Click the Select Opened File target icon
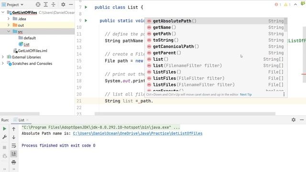Viewport: 306px width, 172px height. 38,4
